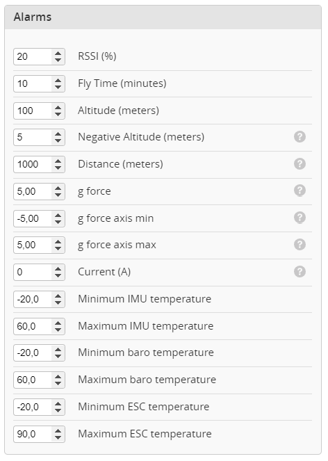Select the Minimum baro temperature field

tap(33, 353)
